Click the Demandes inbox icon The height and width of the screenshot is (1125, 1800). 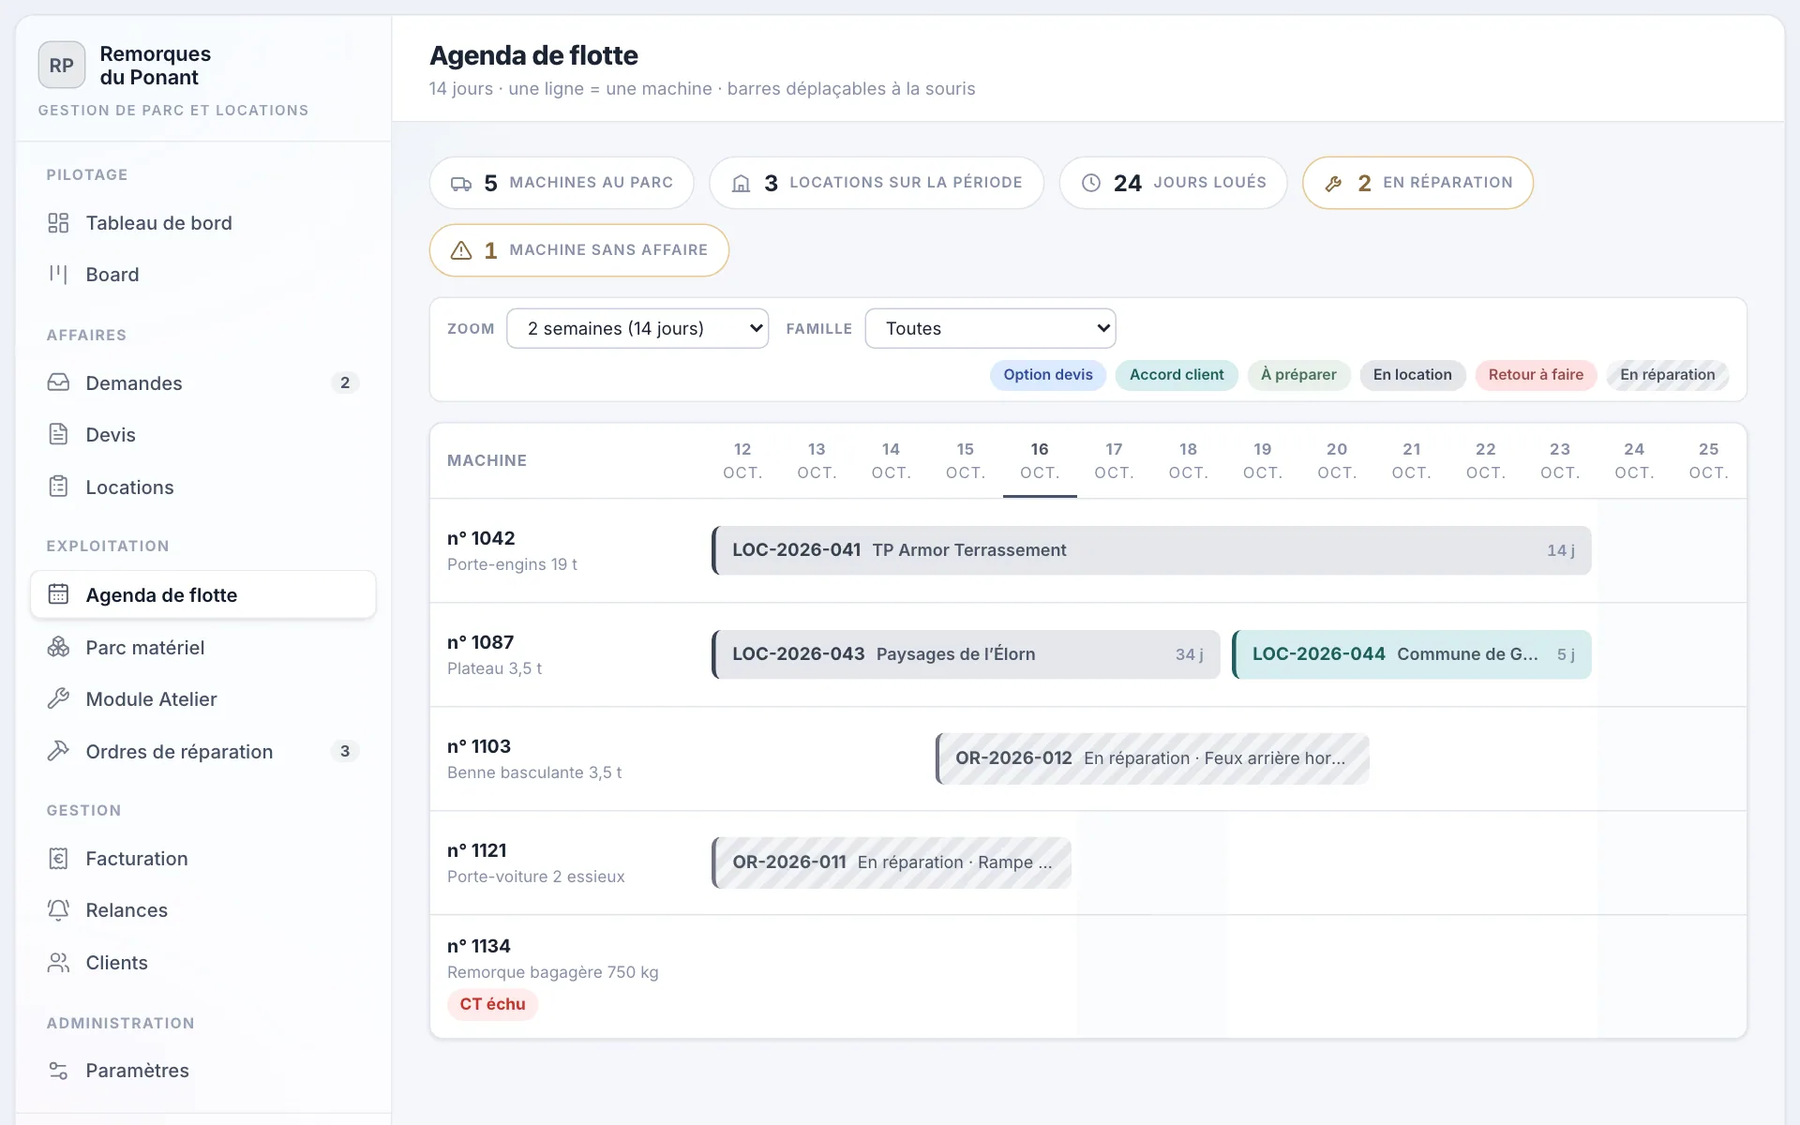[x=58, y=382]
